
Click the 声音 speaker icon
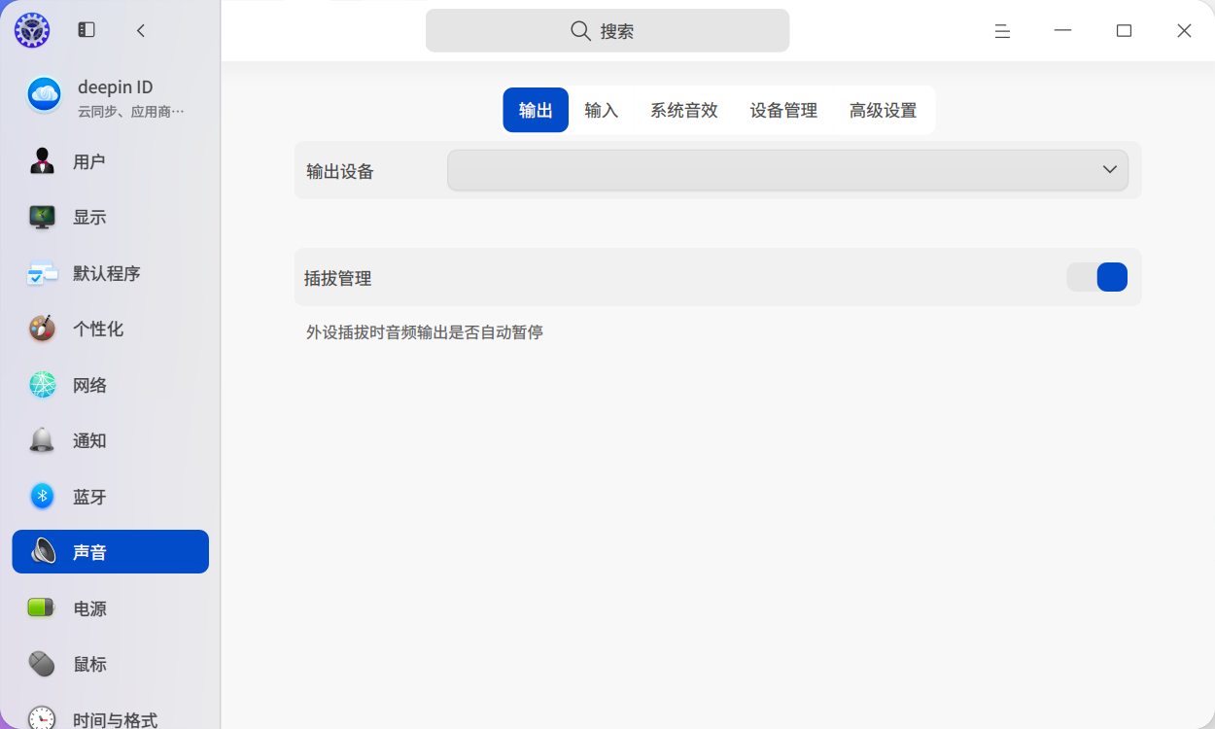pyautogui.click(x=43, y=552)
